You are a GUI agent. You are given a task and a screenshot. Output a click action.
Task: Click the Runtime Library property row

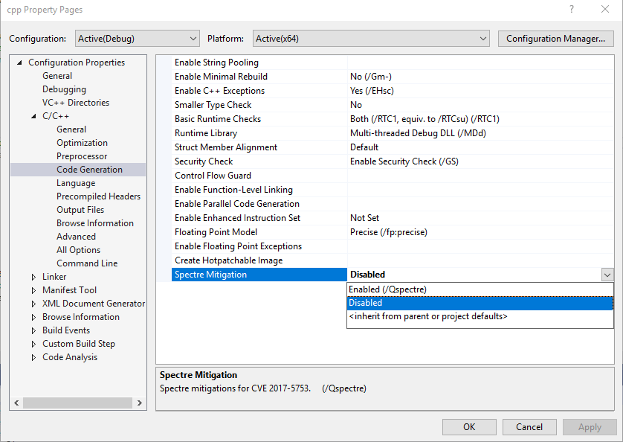pos(260,132)
